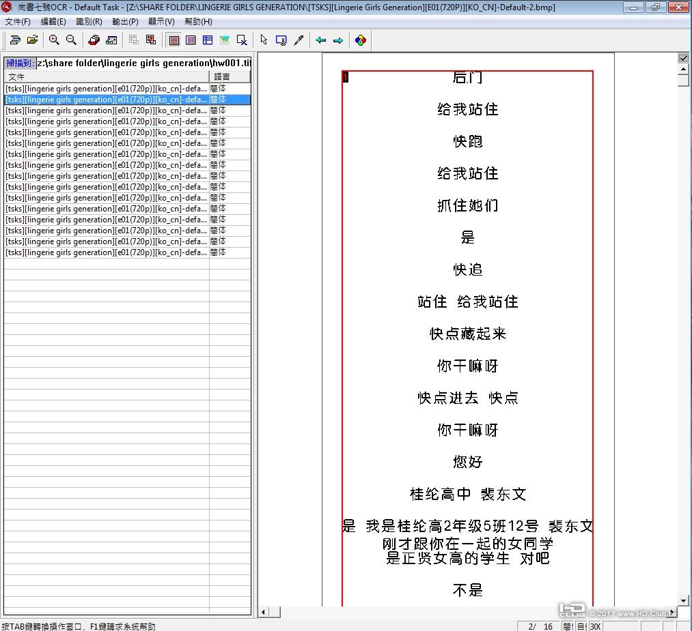Zoom in with the magnifier plus icon
The height and width of the screenshot is (631, 692).
(x=54, y=40)
